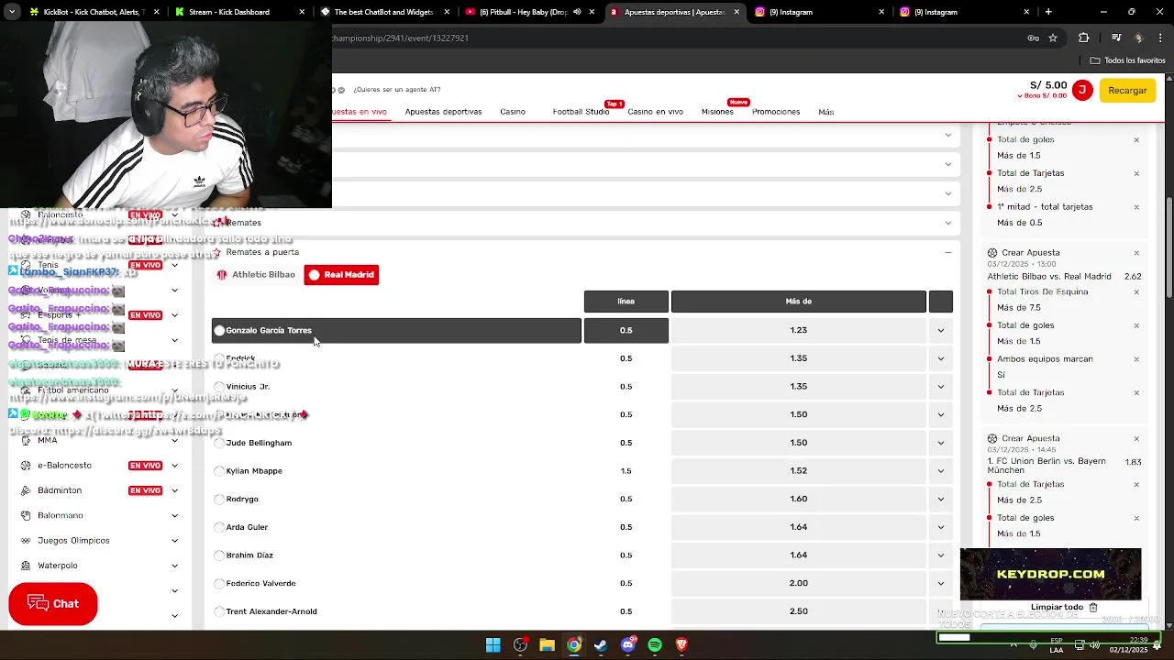
Task: Open the Chrome three-dot menu
Action: coord(1160,38)
